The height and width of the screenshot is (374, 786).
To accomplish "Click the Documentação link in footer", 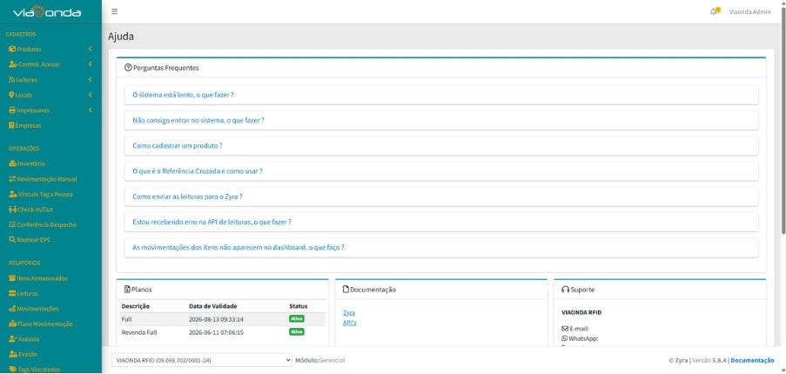I will click(x=752, y=360).
